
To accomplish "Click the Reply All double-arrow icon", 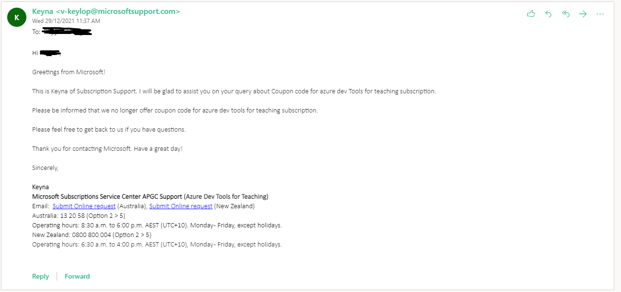I will click(x=565, y=14).
